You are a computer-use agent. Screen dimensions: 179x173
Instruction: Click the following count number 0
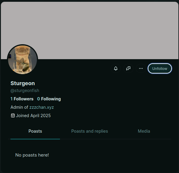(38, 99)
